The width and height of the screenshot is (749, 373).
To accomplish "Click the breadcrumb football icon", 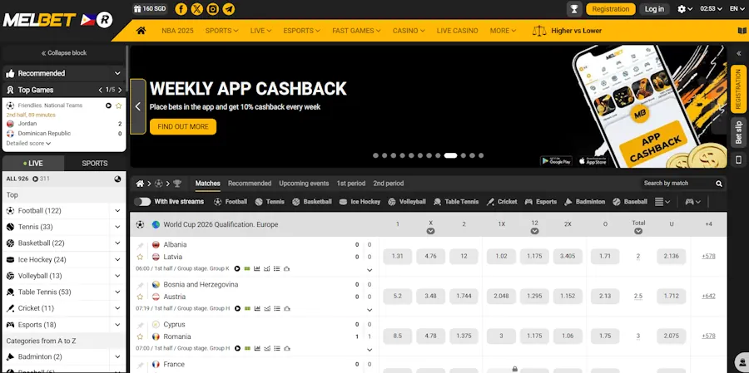I will point(159,184).
